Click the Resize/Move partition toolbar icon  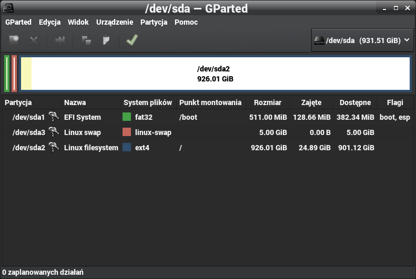click(x=60, y=40)
